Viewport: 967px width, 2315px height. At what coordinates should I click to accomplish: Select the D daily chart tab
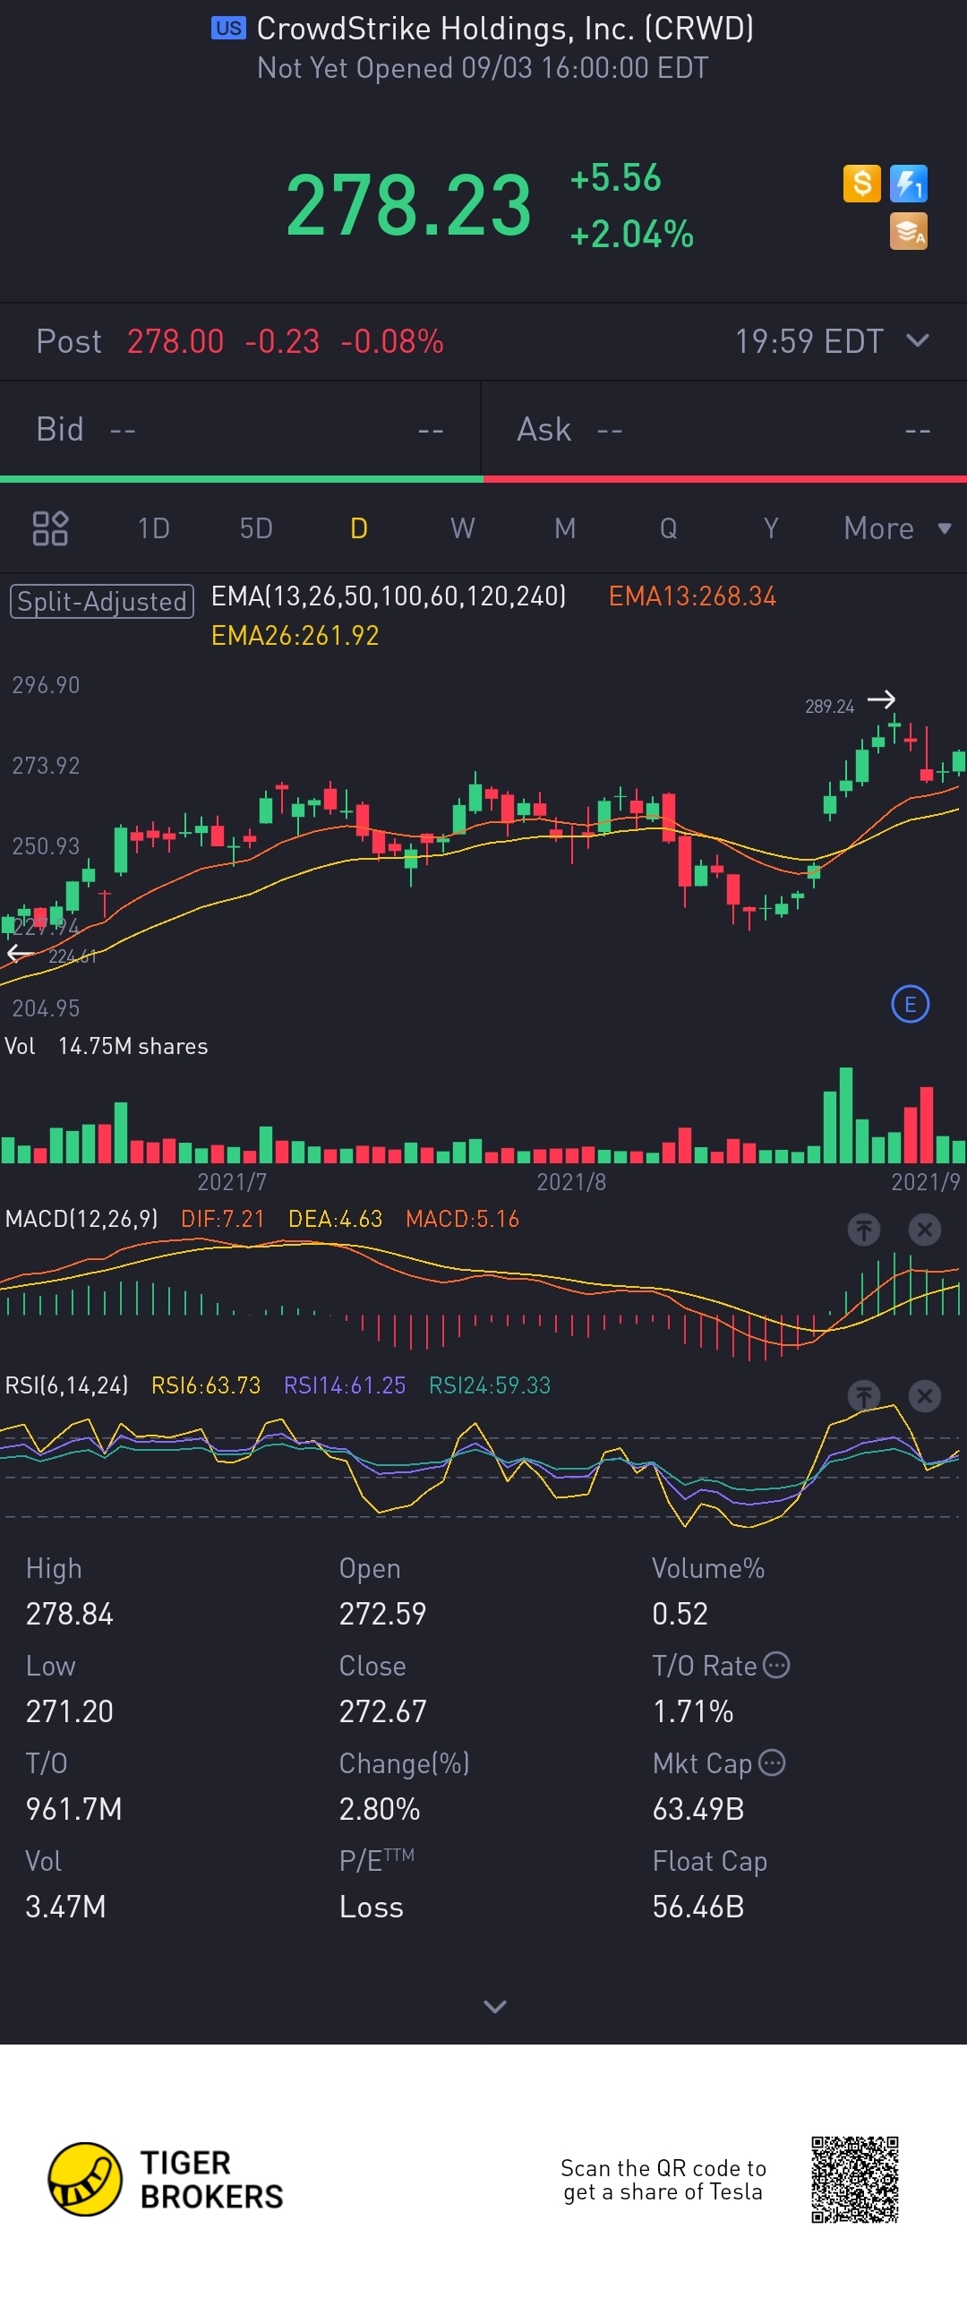pos(358,528)
